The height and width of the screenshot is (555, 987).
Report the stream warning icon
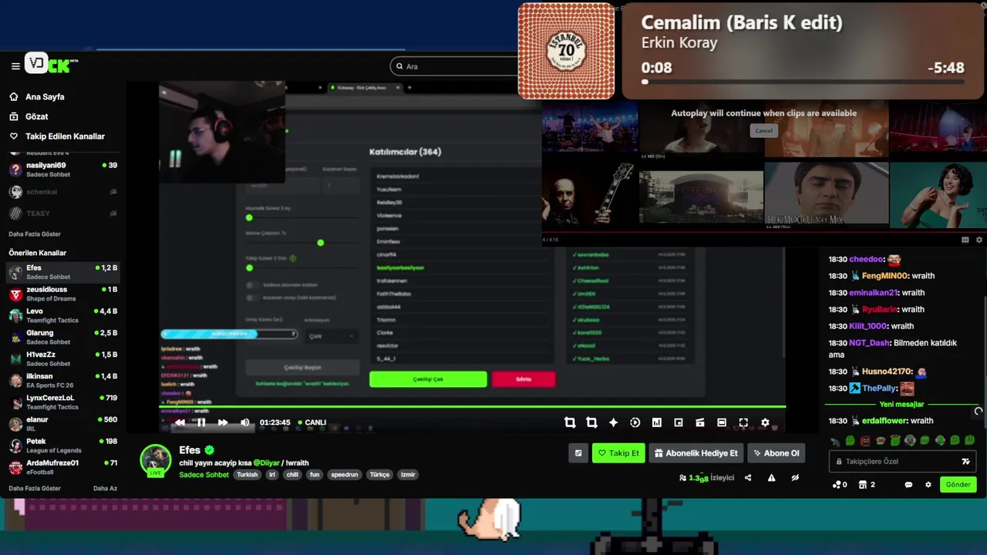coord(771,478)
